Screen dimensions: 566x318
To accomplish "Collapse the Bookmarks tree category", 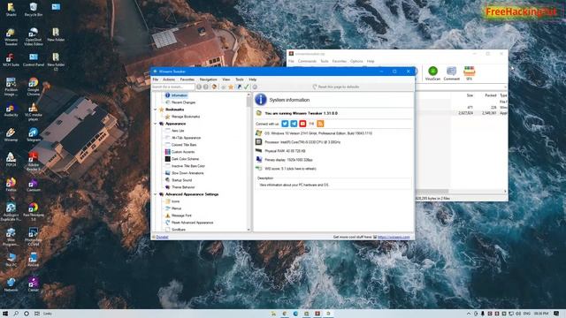I will pos(156,110).
